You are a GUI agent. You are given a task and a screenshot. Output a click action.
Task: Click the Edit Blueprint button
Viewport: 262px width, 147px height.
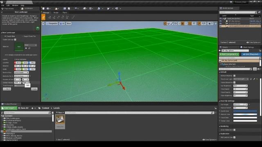click(x=251, y=54)
